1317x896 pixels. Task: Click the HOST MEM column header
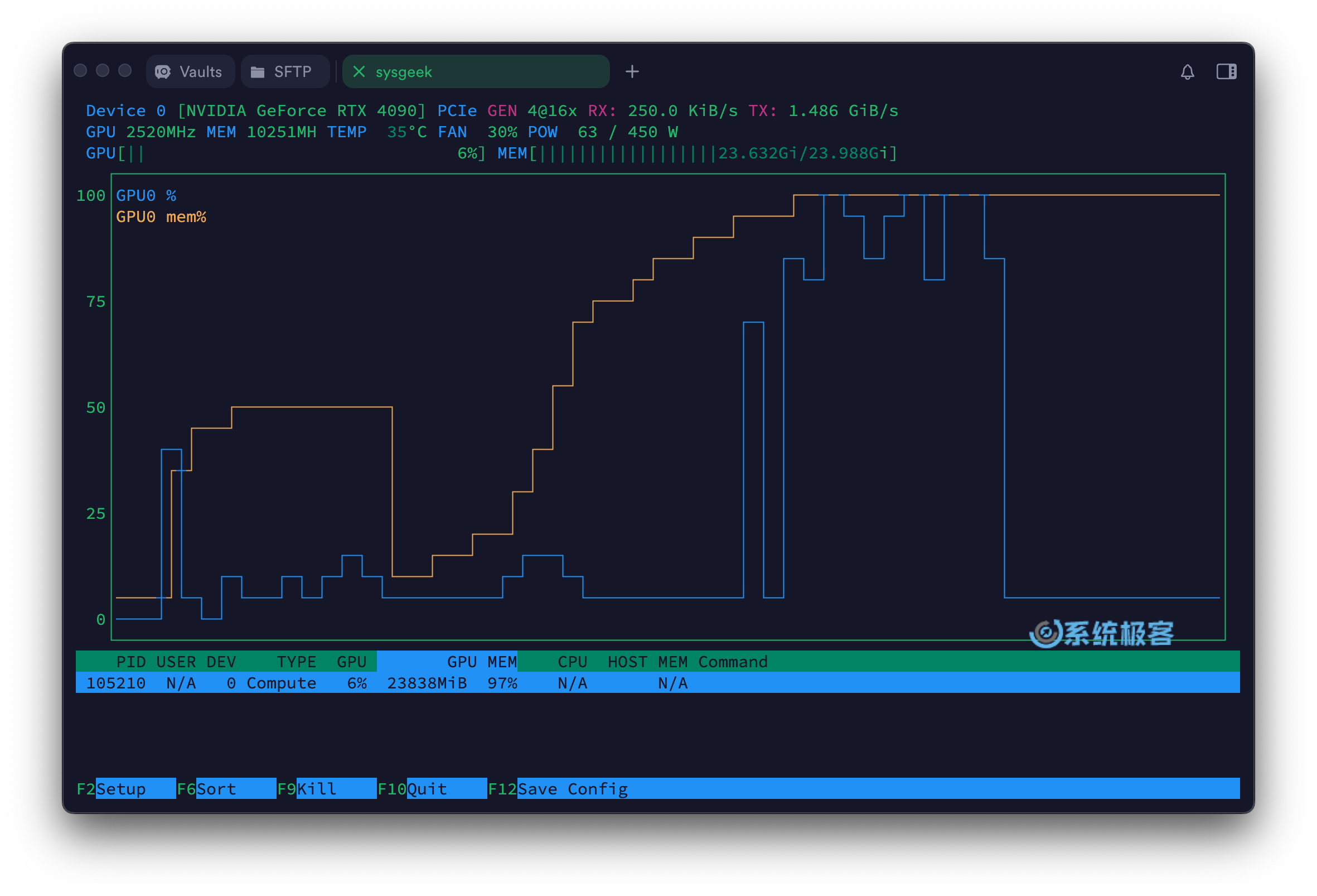coord(647,661)
